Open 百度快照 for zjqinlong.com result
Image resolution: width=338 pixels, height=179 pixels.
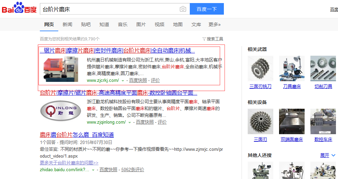145,122
